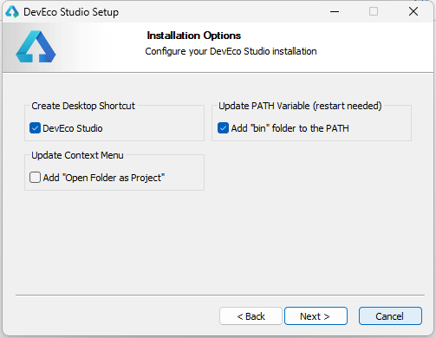The image size is (436, 338).
Task: Minimize the setup window
Action: [335, 11]
